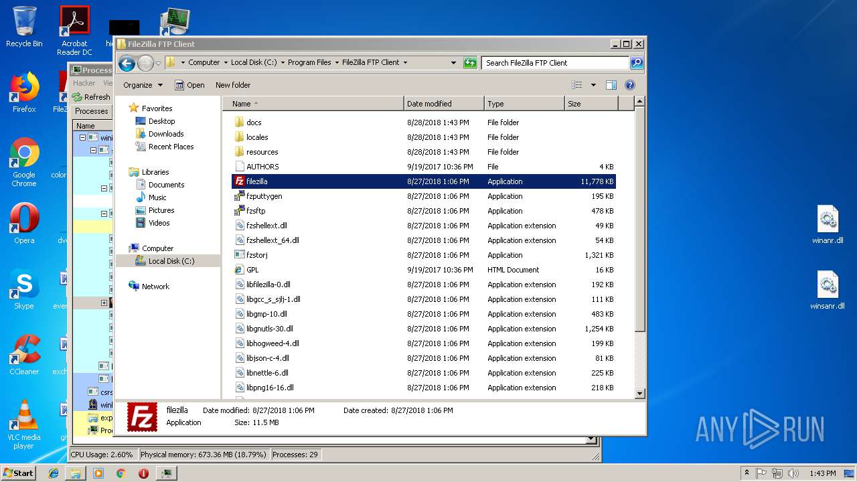Select Local Disk (C:) in navigation pane

pyautogui.click(x=165, y=261)
